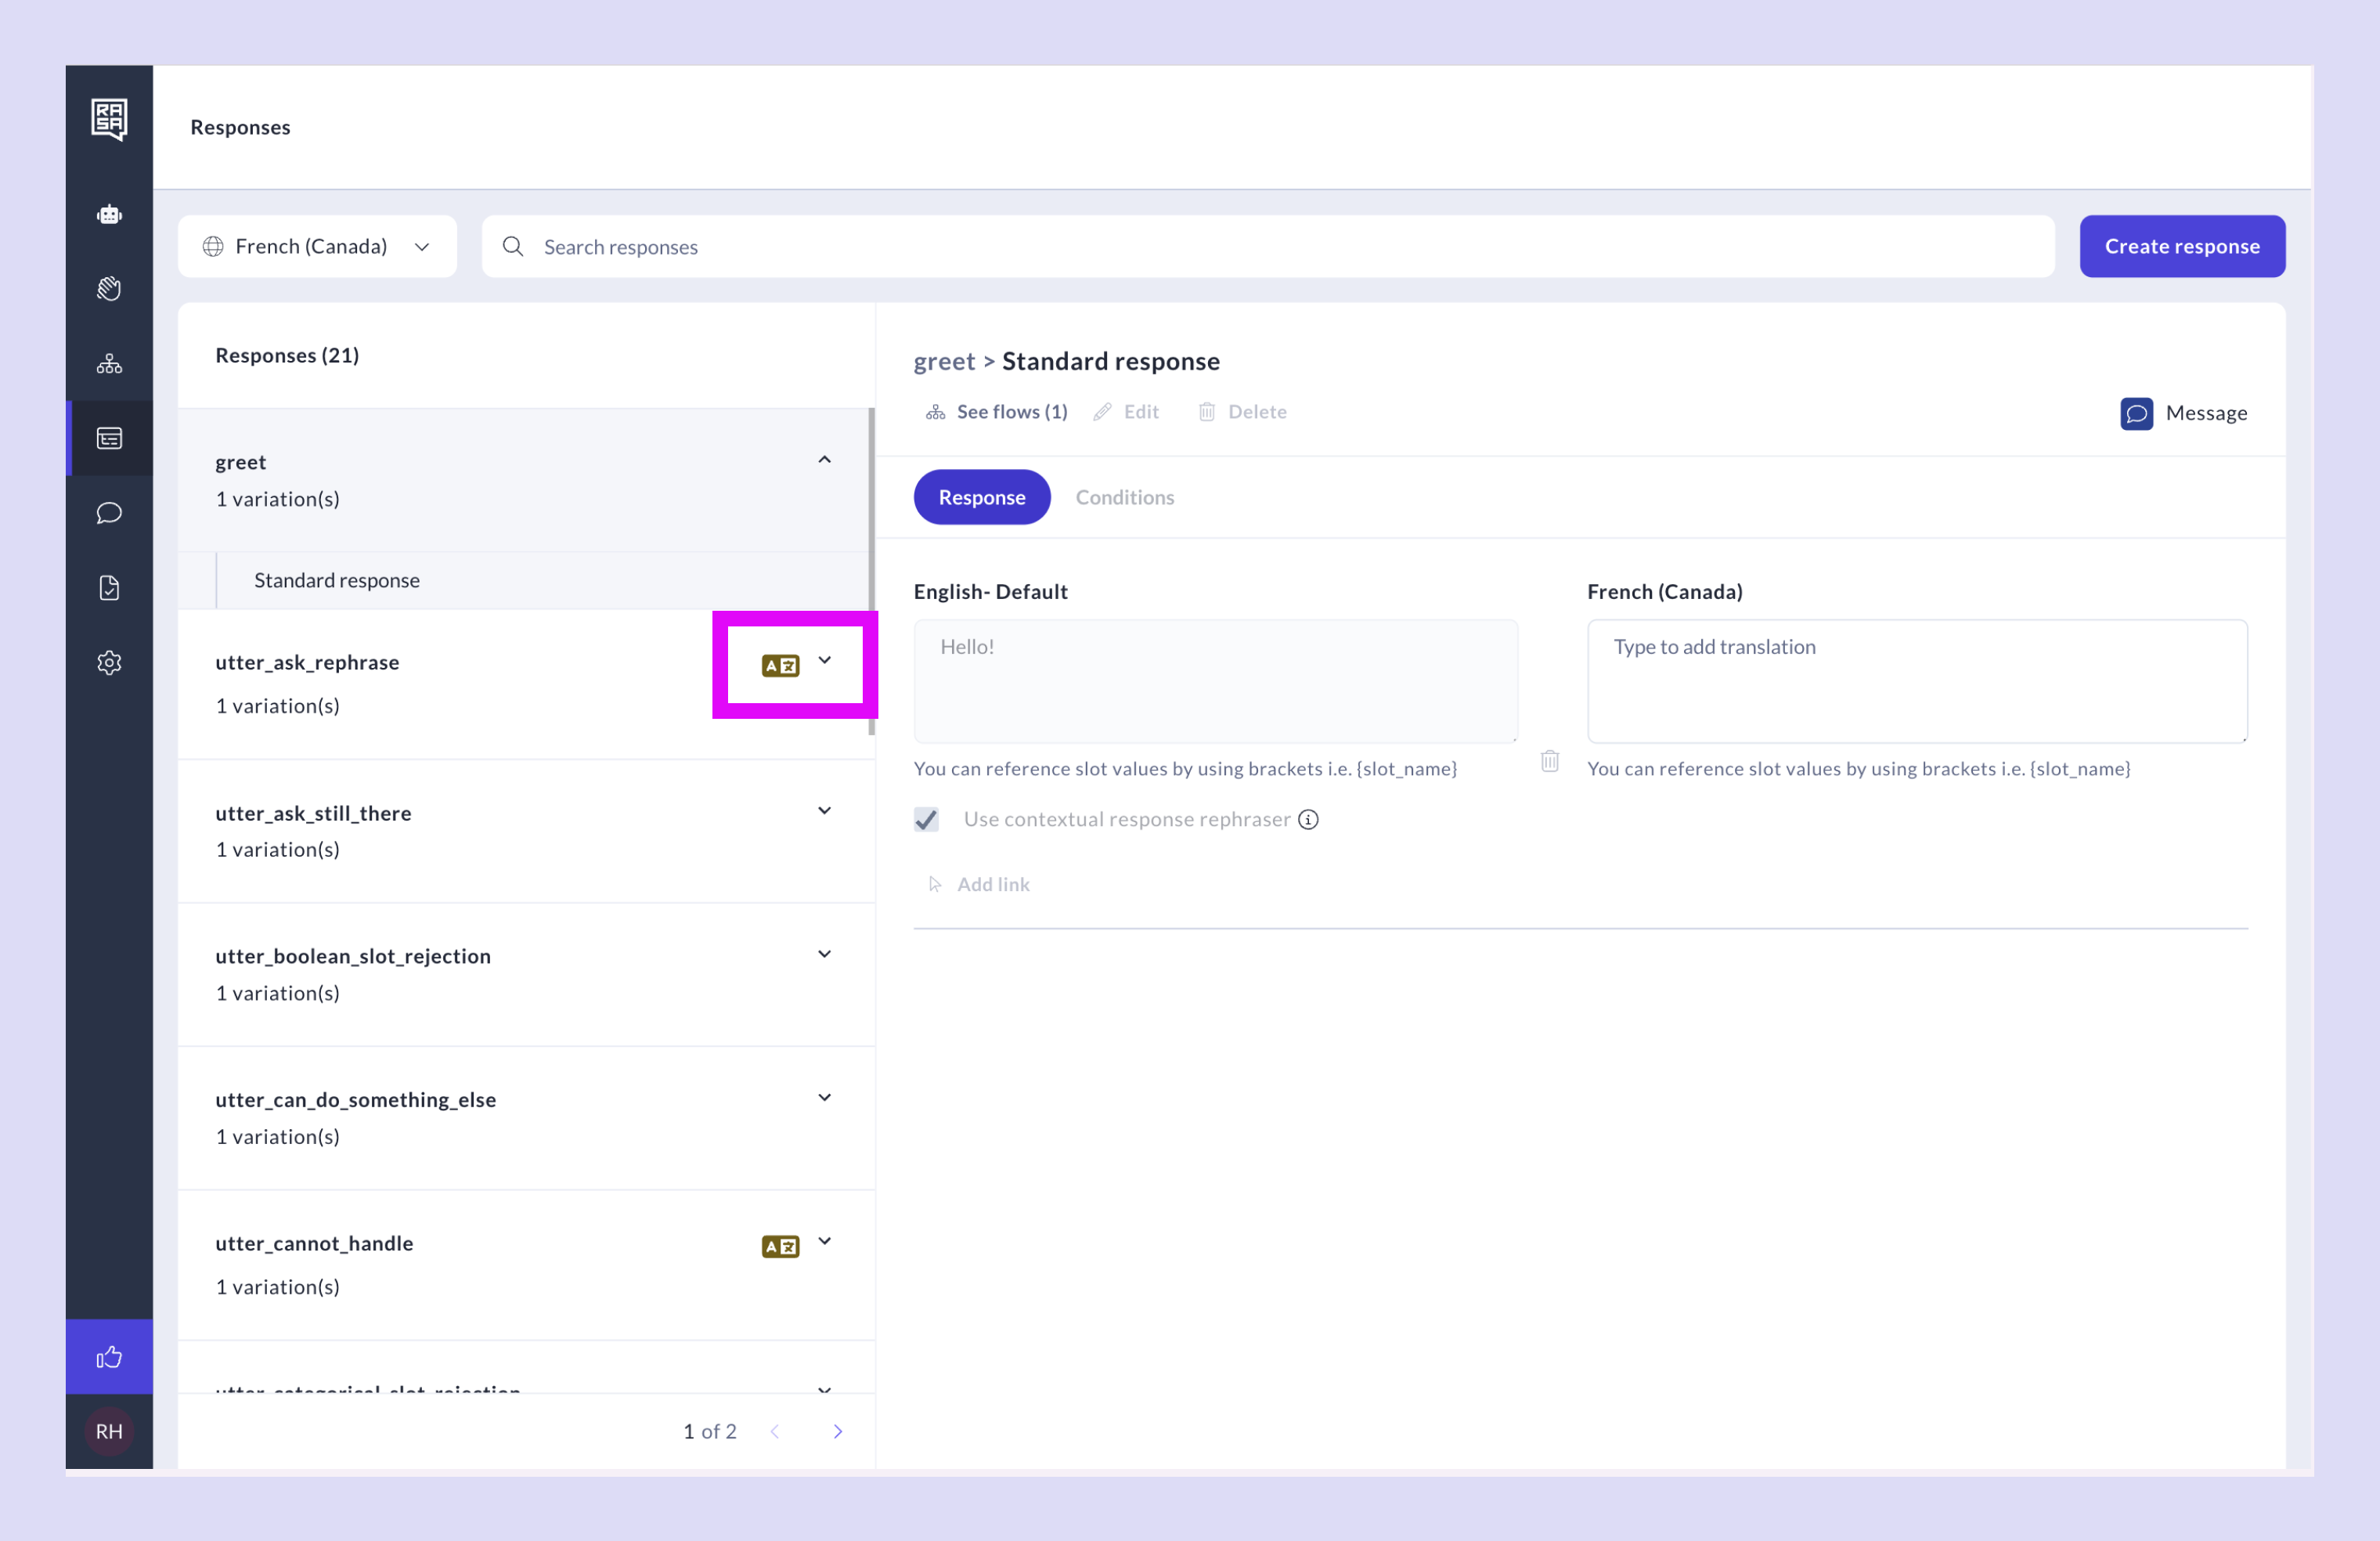Select the Response tab
Viewport: 2380px width, 1541px height.
point(982,497)
